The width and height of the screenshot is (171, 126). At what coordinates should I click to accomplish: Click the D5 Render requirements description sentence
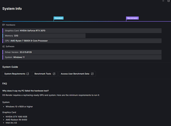pyautogui.click(x=51, y=95)
